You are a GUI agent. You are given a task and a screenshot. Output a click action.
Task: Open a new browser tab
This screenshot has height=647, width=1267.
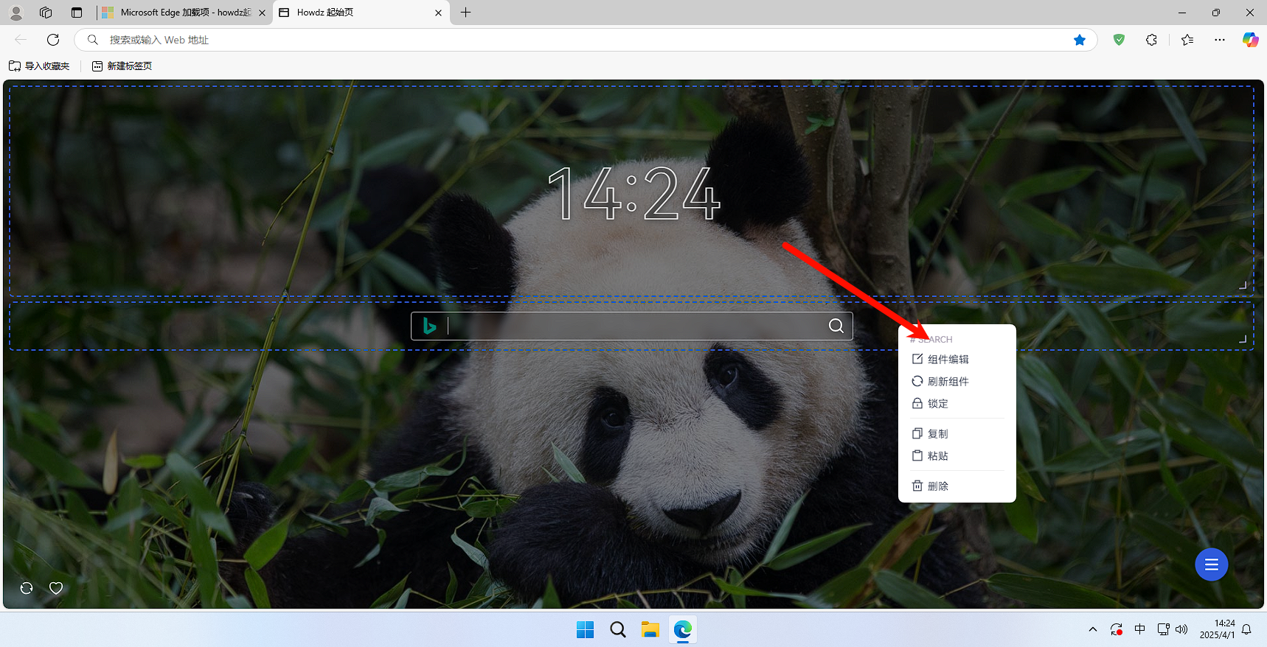[x=465, y=13]
